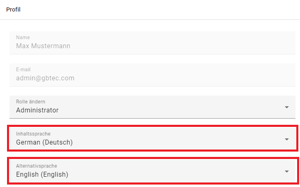
Task: Click the Rolle ändern dropdown arrow
Action: 286,107
